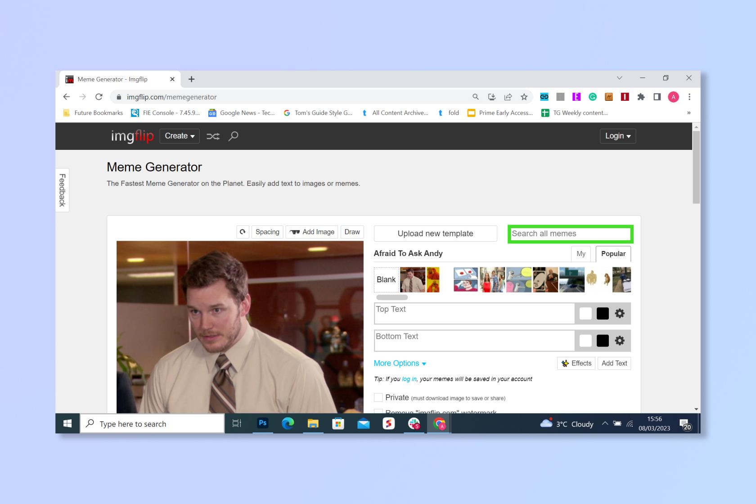Expand the Create dropdown menu
This screenshot has height=504, width=756.
click(x=180, y=136)
